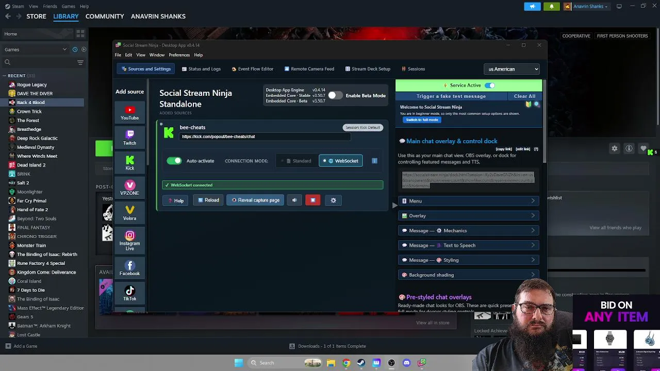Click the Windows Start button
Viewport: 660px width, 371px height.
point(238,363)
